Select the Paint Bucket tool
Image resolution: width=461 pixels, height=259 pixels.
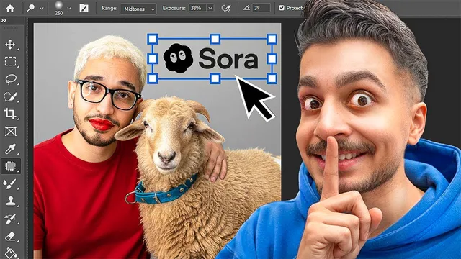11,253
